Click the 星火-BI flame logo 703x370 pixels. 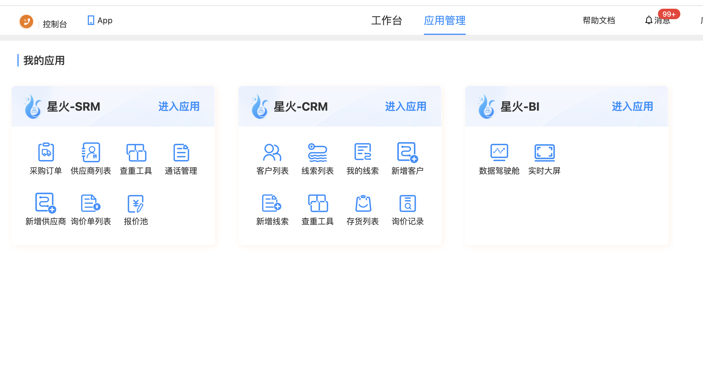pyautogui.click(x=486, y=106)
